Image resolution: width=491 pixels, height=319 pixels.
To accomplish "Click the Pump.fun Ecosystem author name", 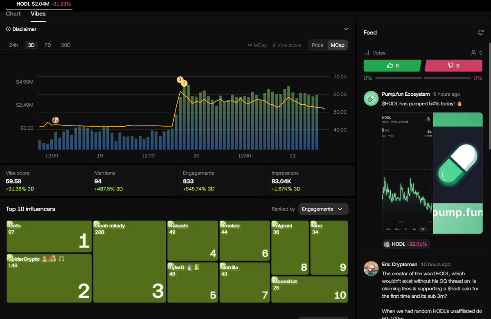I will 406,94.
